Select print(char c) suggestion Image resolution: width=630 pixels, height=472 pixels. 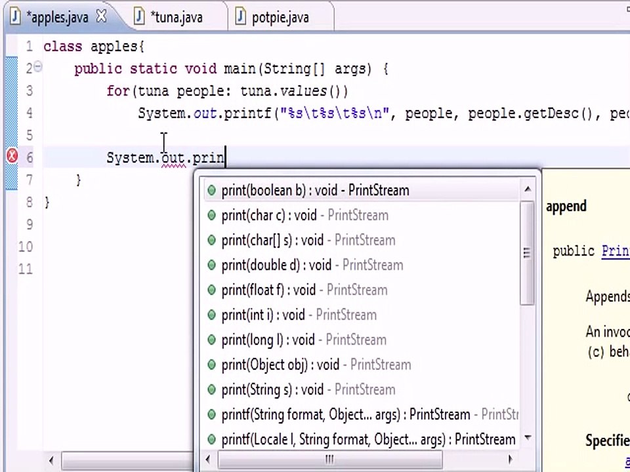pos(362,215)
